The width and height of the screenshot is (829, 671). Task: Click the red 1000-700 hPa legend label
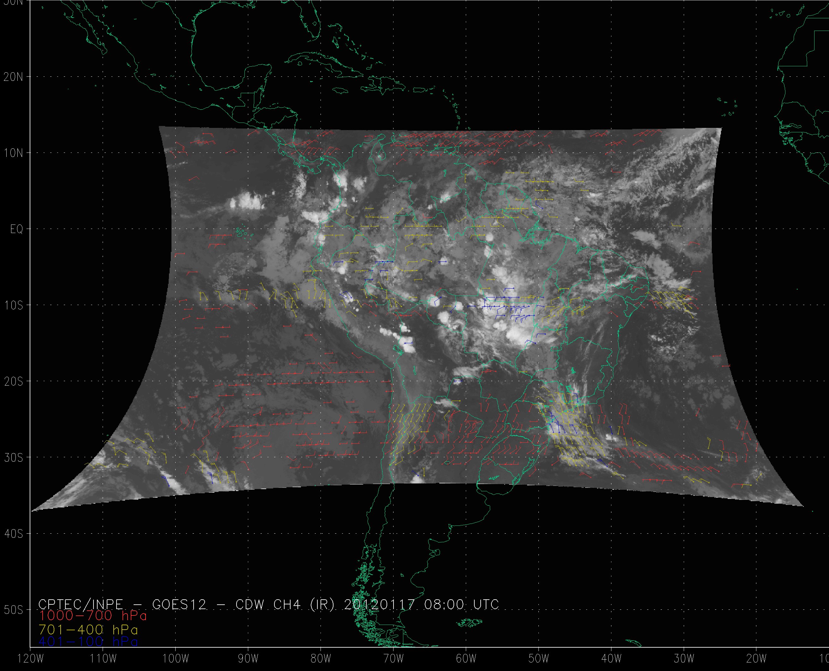[93, 615]
